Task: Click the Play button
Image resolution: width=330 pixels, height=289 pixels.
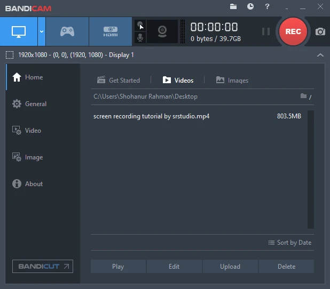Action: tap(118, 267)
